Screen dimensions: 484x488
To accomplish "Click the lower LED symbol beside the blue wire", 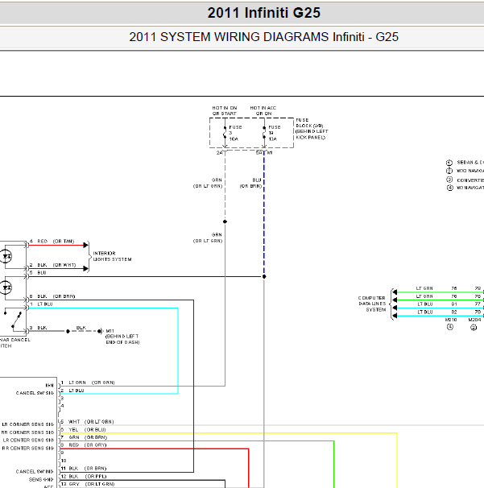I will (6, 287).
